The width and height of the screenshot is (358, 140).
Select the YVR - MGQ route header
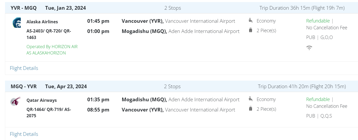coord(23,8)
